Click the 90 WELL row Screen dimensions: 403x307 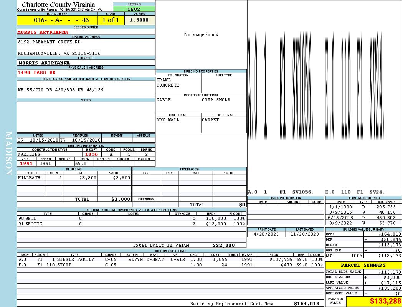click(x=132, y=219)
